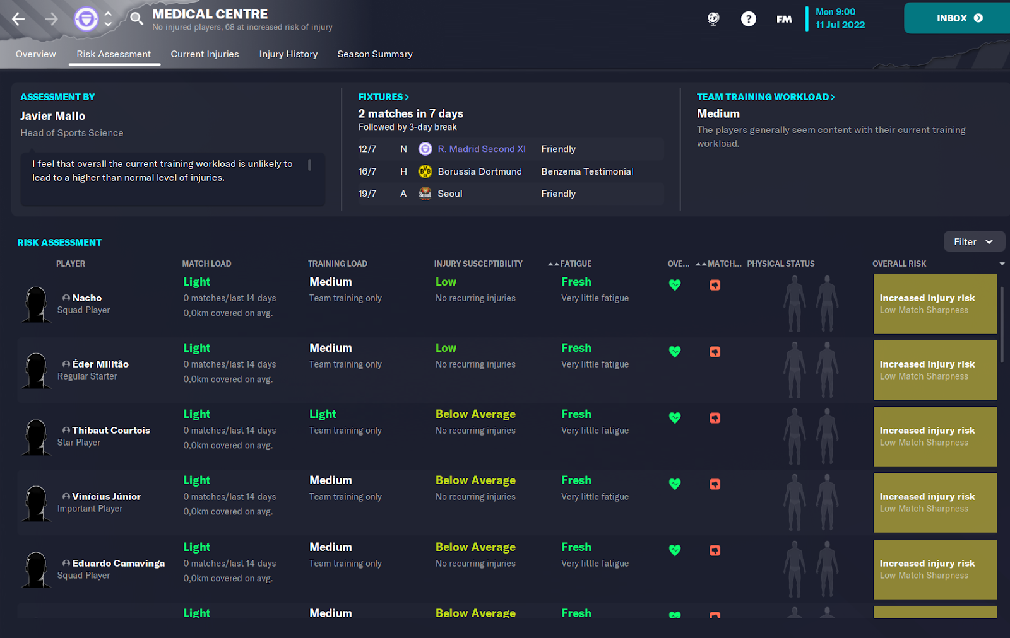Image resolution: width=1010 pixels, height=638 pixels.
Task: Click the Borussia Dortmund badge icon
Action: point(425,171)
